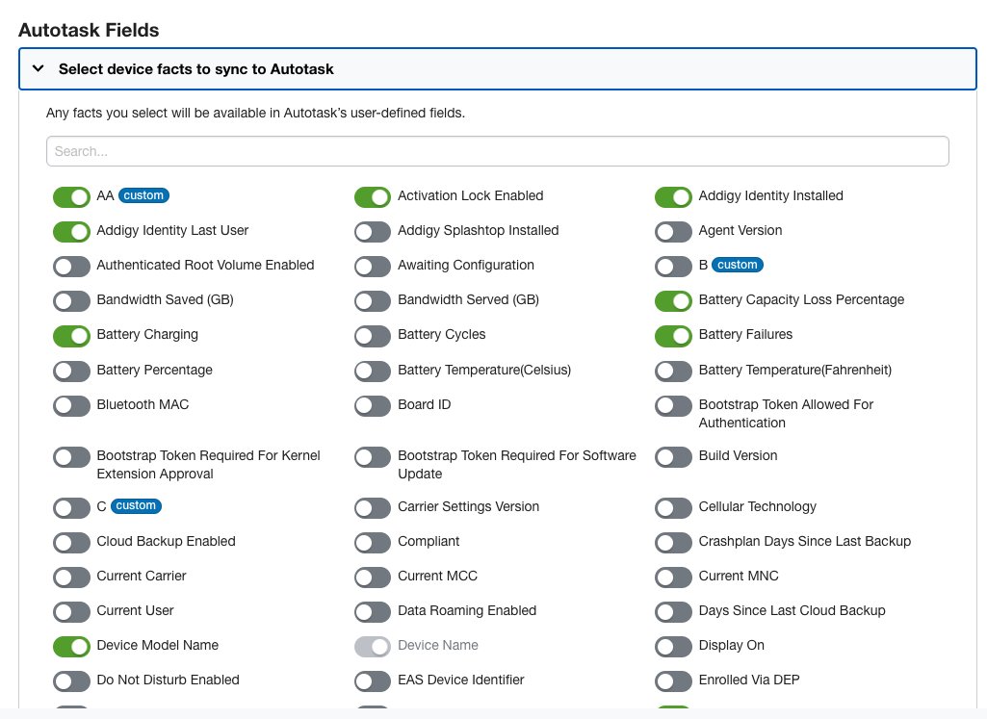Disable Addigy Identity Last User toggle
Viewport: 987px width, 719px height.
coord(72,232)
